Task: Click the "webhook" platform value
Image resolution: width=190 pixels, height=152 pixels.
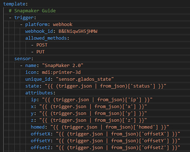Action: (63, 24)
